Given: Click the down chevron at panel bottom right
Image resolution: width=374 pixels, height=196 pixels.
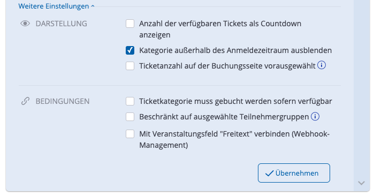Looking at the screenshot, I should (x=361, y=183).
